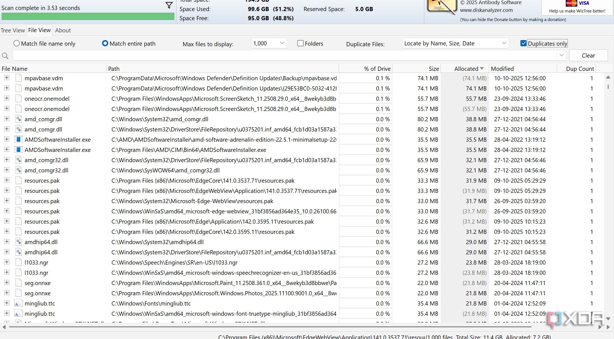This screenshot has height=339, width=614.
Task: Click vertical scrollbar down arrow
Action: (608, 319)
